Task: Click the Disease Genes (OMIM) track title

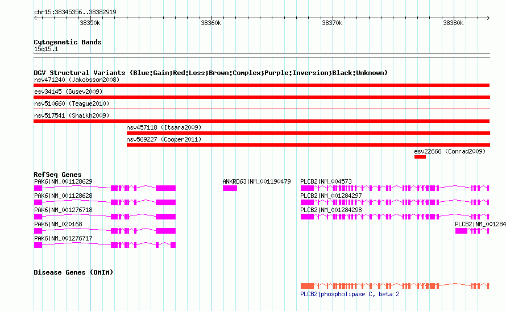Action: click(73, 272)
